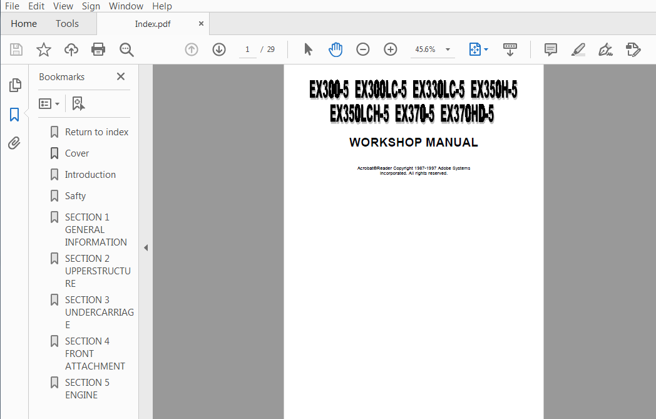Viewport: 656px width, 419px height.
Task: Click the fit page tool icon
Action: coord(475,49)
